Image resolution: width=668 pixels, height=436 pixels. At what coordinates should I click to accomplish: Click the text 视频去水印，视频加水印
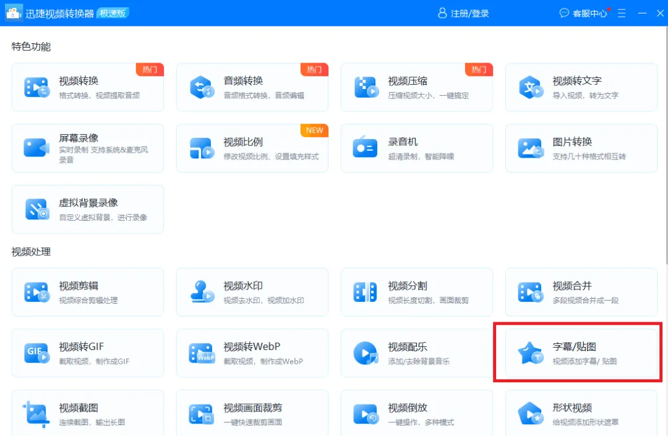click(263, 300)
